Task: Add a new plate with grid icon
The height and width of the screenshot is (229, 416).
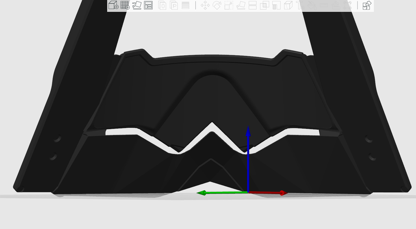Action: tap(125, 5)
